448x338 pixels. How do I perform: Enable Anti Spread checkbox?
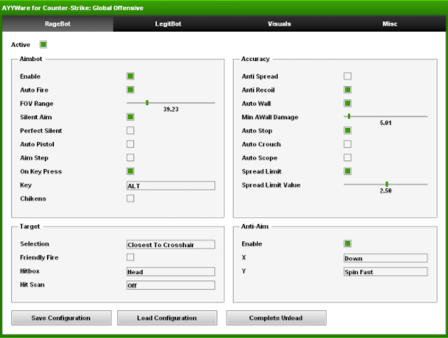tap(347, 76)
